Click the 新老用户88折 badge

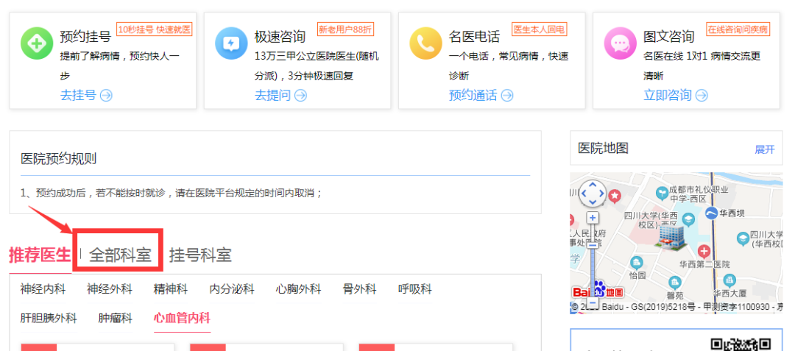[345, 29]
